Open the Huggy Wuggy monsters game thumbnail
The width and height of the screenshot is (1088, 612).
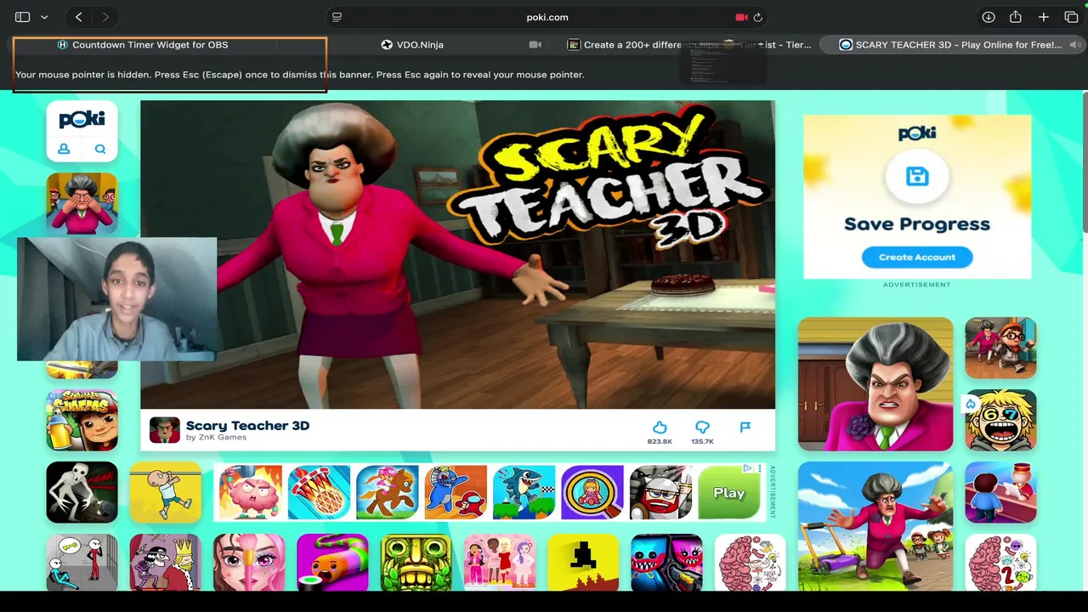click(x=666, y=562)
